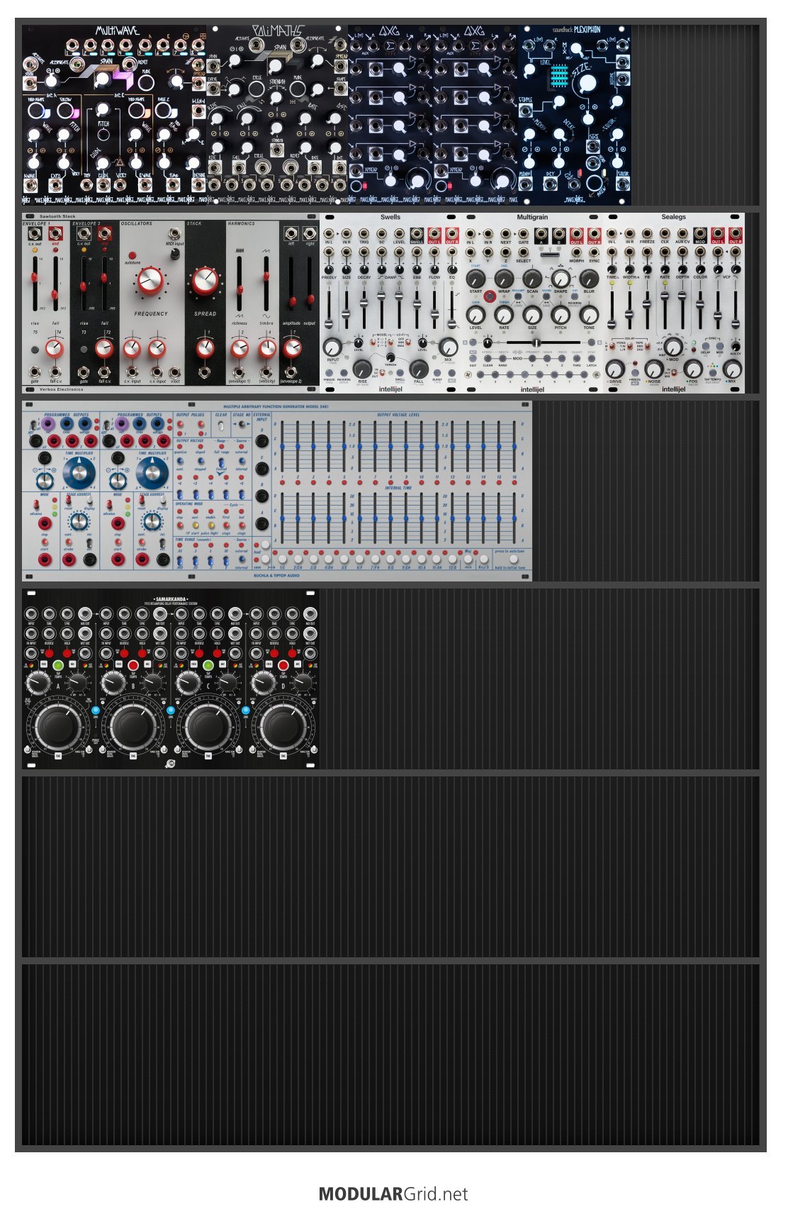The width and height of the screenshot is (788, 1209).
Task: Click the DRIVE knob on Sealegs
Action: [615, 369]
